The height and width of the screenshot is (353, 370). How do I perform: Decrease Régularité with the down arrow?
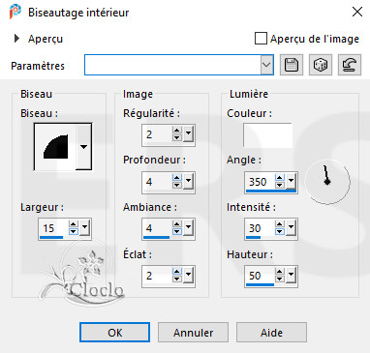pos(176,137)
